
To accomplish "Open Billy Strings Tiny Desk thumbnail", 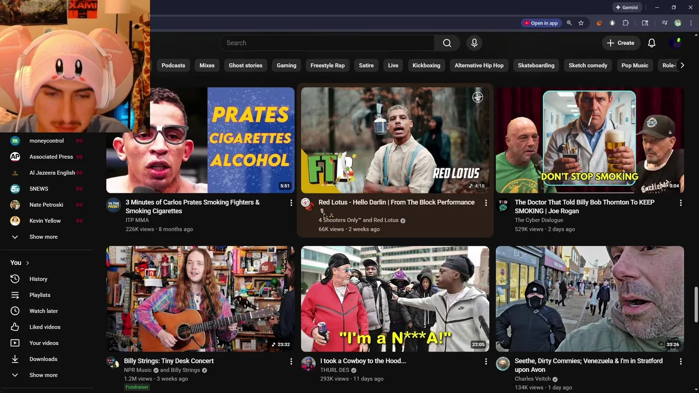I will coord(200,299).
